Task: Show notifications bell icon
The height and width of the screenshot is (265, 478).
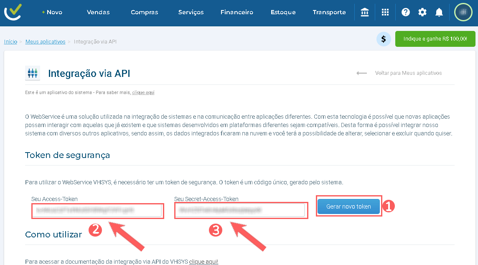Action: click(x=439, y=13)
